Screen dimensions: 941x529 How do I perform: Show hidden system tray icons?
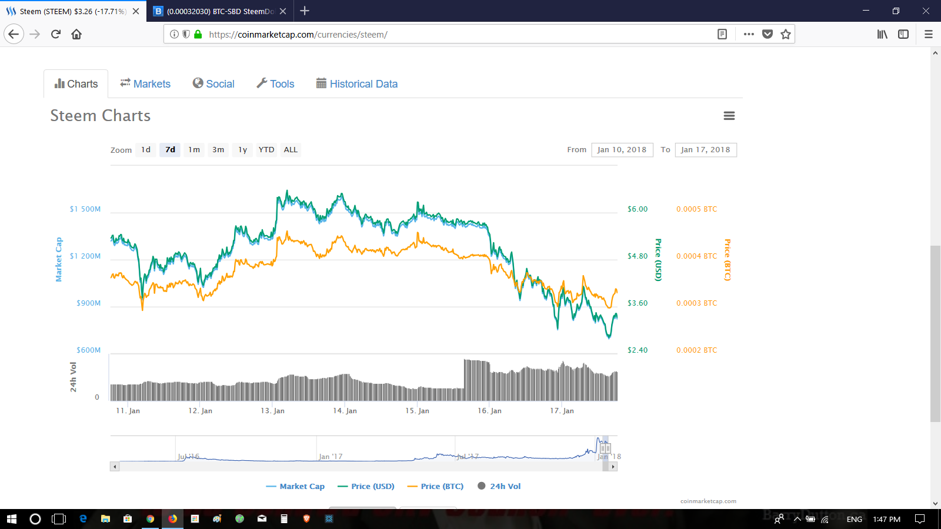pyautogui.click(x=797, y=519)
